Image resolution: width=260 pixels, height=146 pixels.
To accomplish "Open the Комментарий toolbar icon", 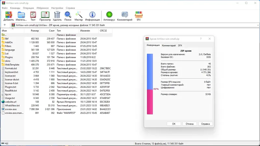I will pos(125,15).
